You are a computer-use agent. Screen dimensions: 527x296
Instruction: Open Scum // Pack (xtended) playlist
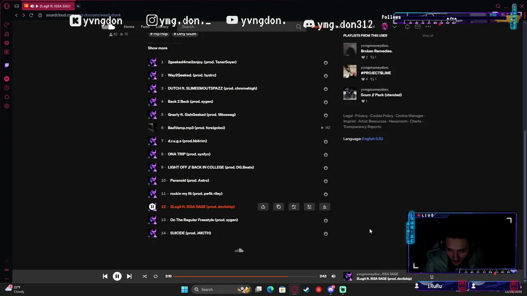[x=381, y=95]
